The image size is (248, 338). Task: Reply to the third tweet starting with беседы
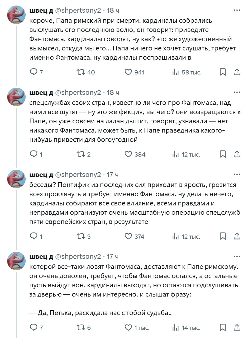coord(34,236)
